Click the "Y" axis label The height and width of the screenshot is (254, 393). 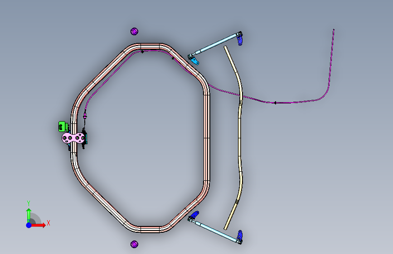(x=29, y=203)
